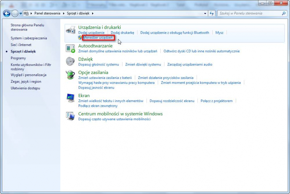Click the Szukaj w Panelu sterowania field

(249, 13)
